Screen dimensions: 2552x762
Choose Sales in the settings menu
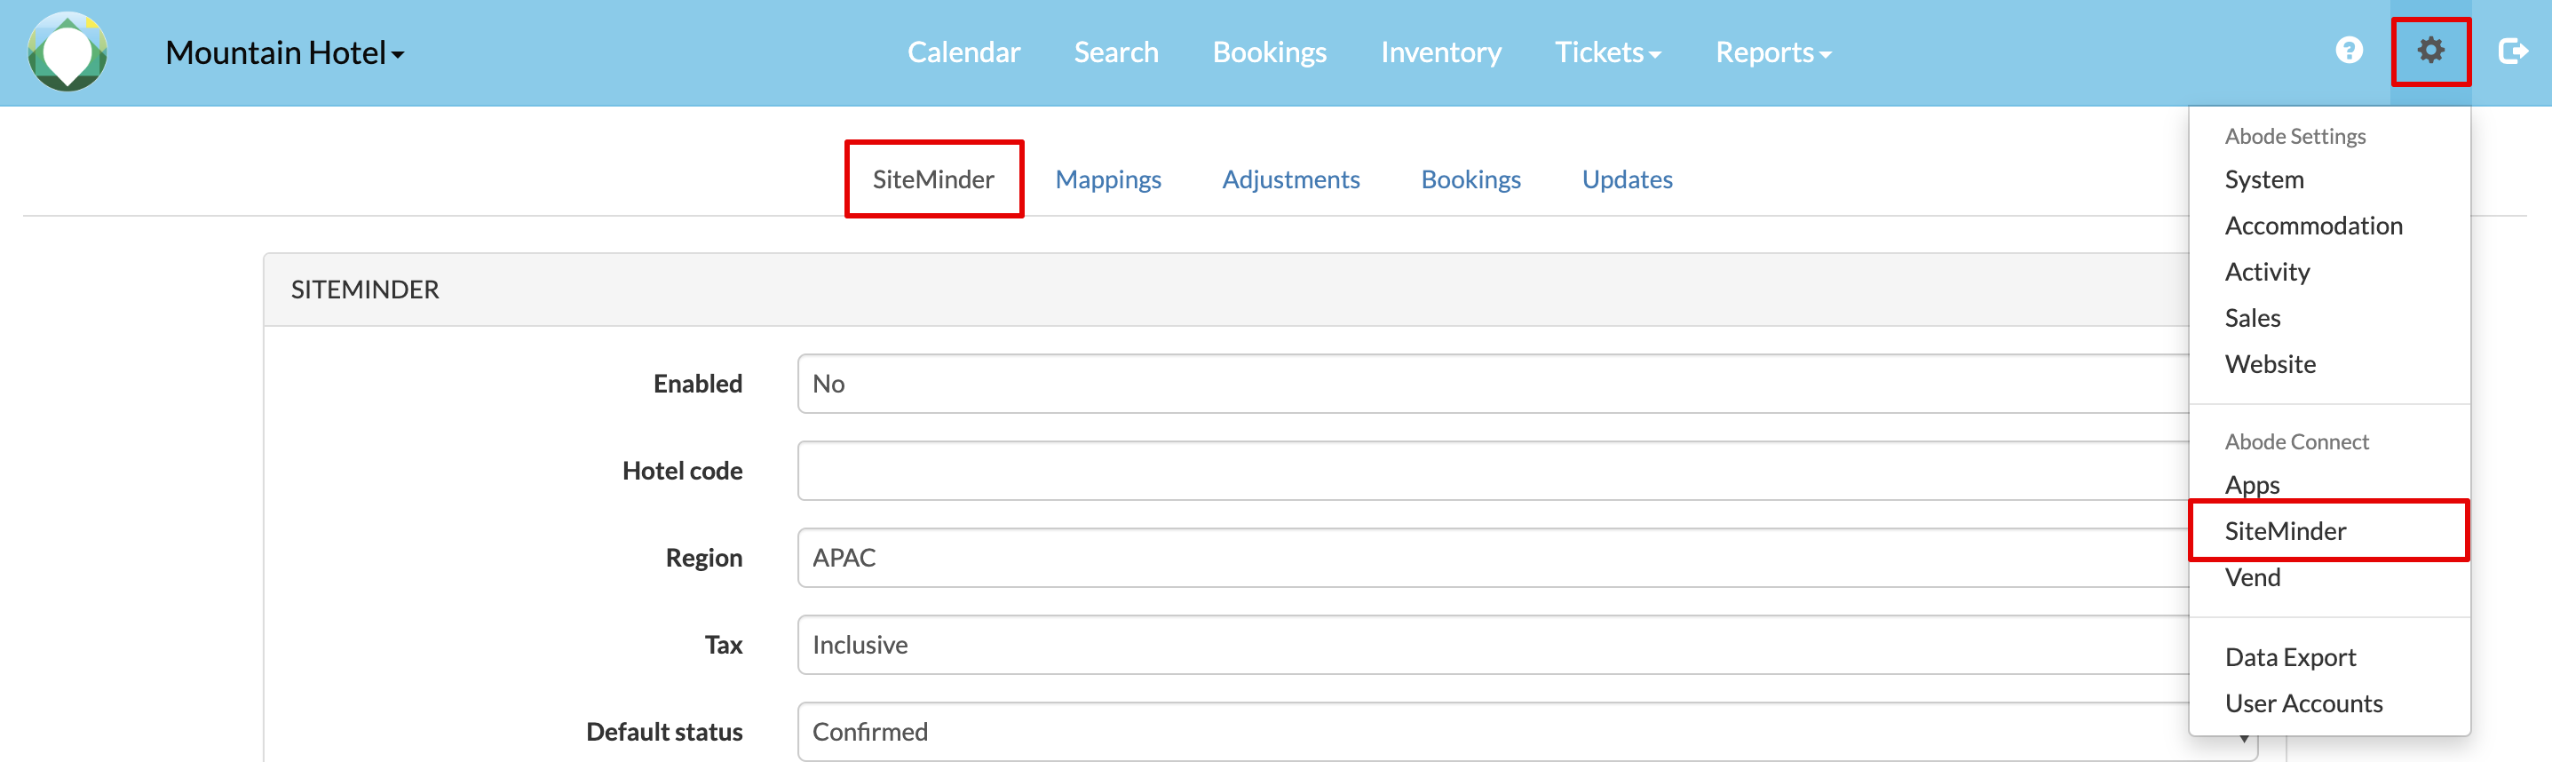(x=2252, y=318)
